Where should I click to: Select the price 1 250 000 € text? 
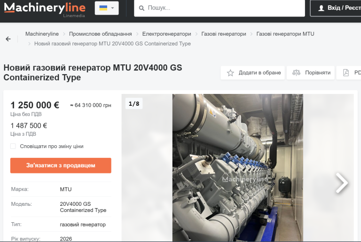35,105
